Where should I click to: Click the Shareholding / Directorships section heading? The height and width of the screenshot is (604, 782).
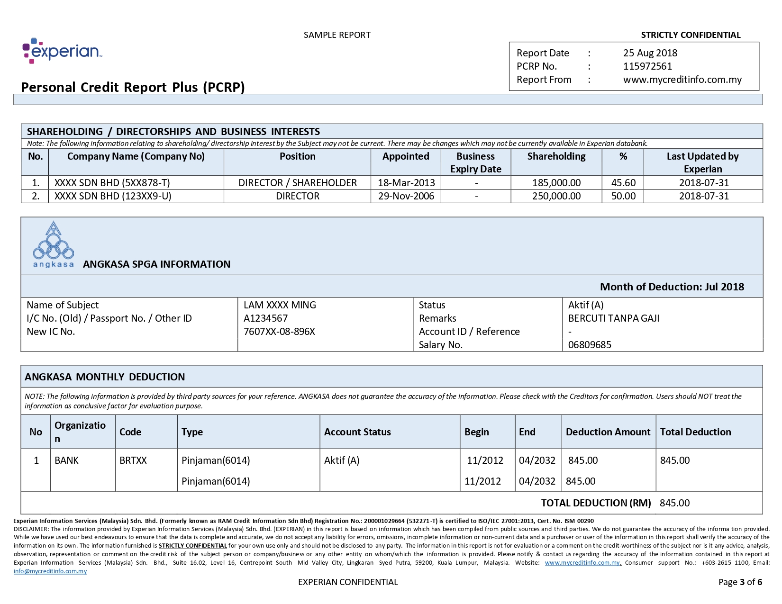pyautogui.click(x=173, y=132)
